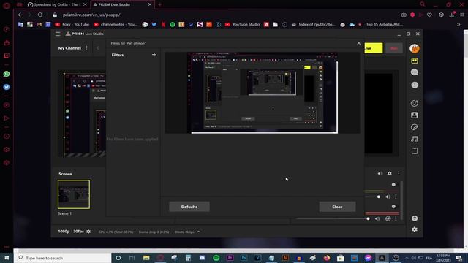
Task: Open help question mark icon
Action: pos(415,218)
